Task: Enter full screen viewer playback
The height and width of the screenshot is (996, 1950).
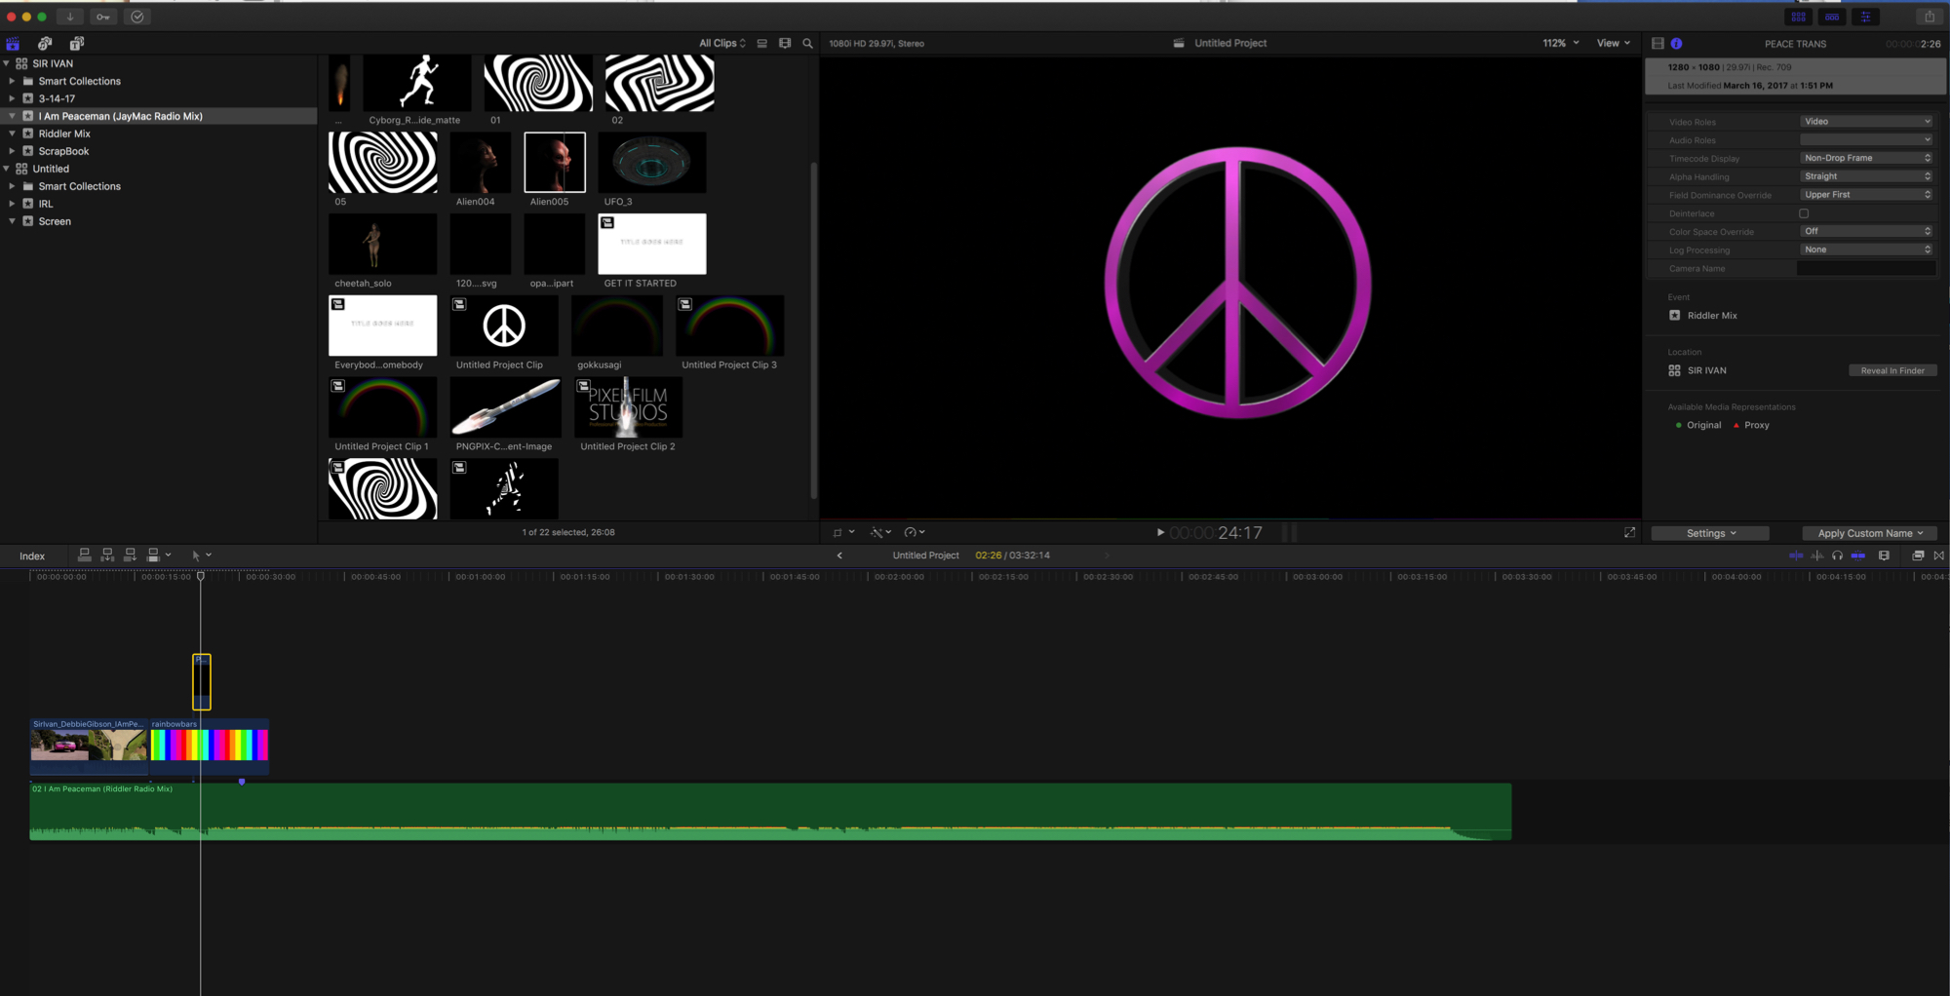Action: (x=1629, y=532)
